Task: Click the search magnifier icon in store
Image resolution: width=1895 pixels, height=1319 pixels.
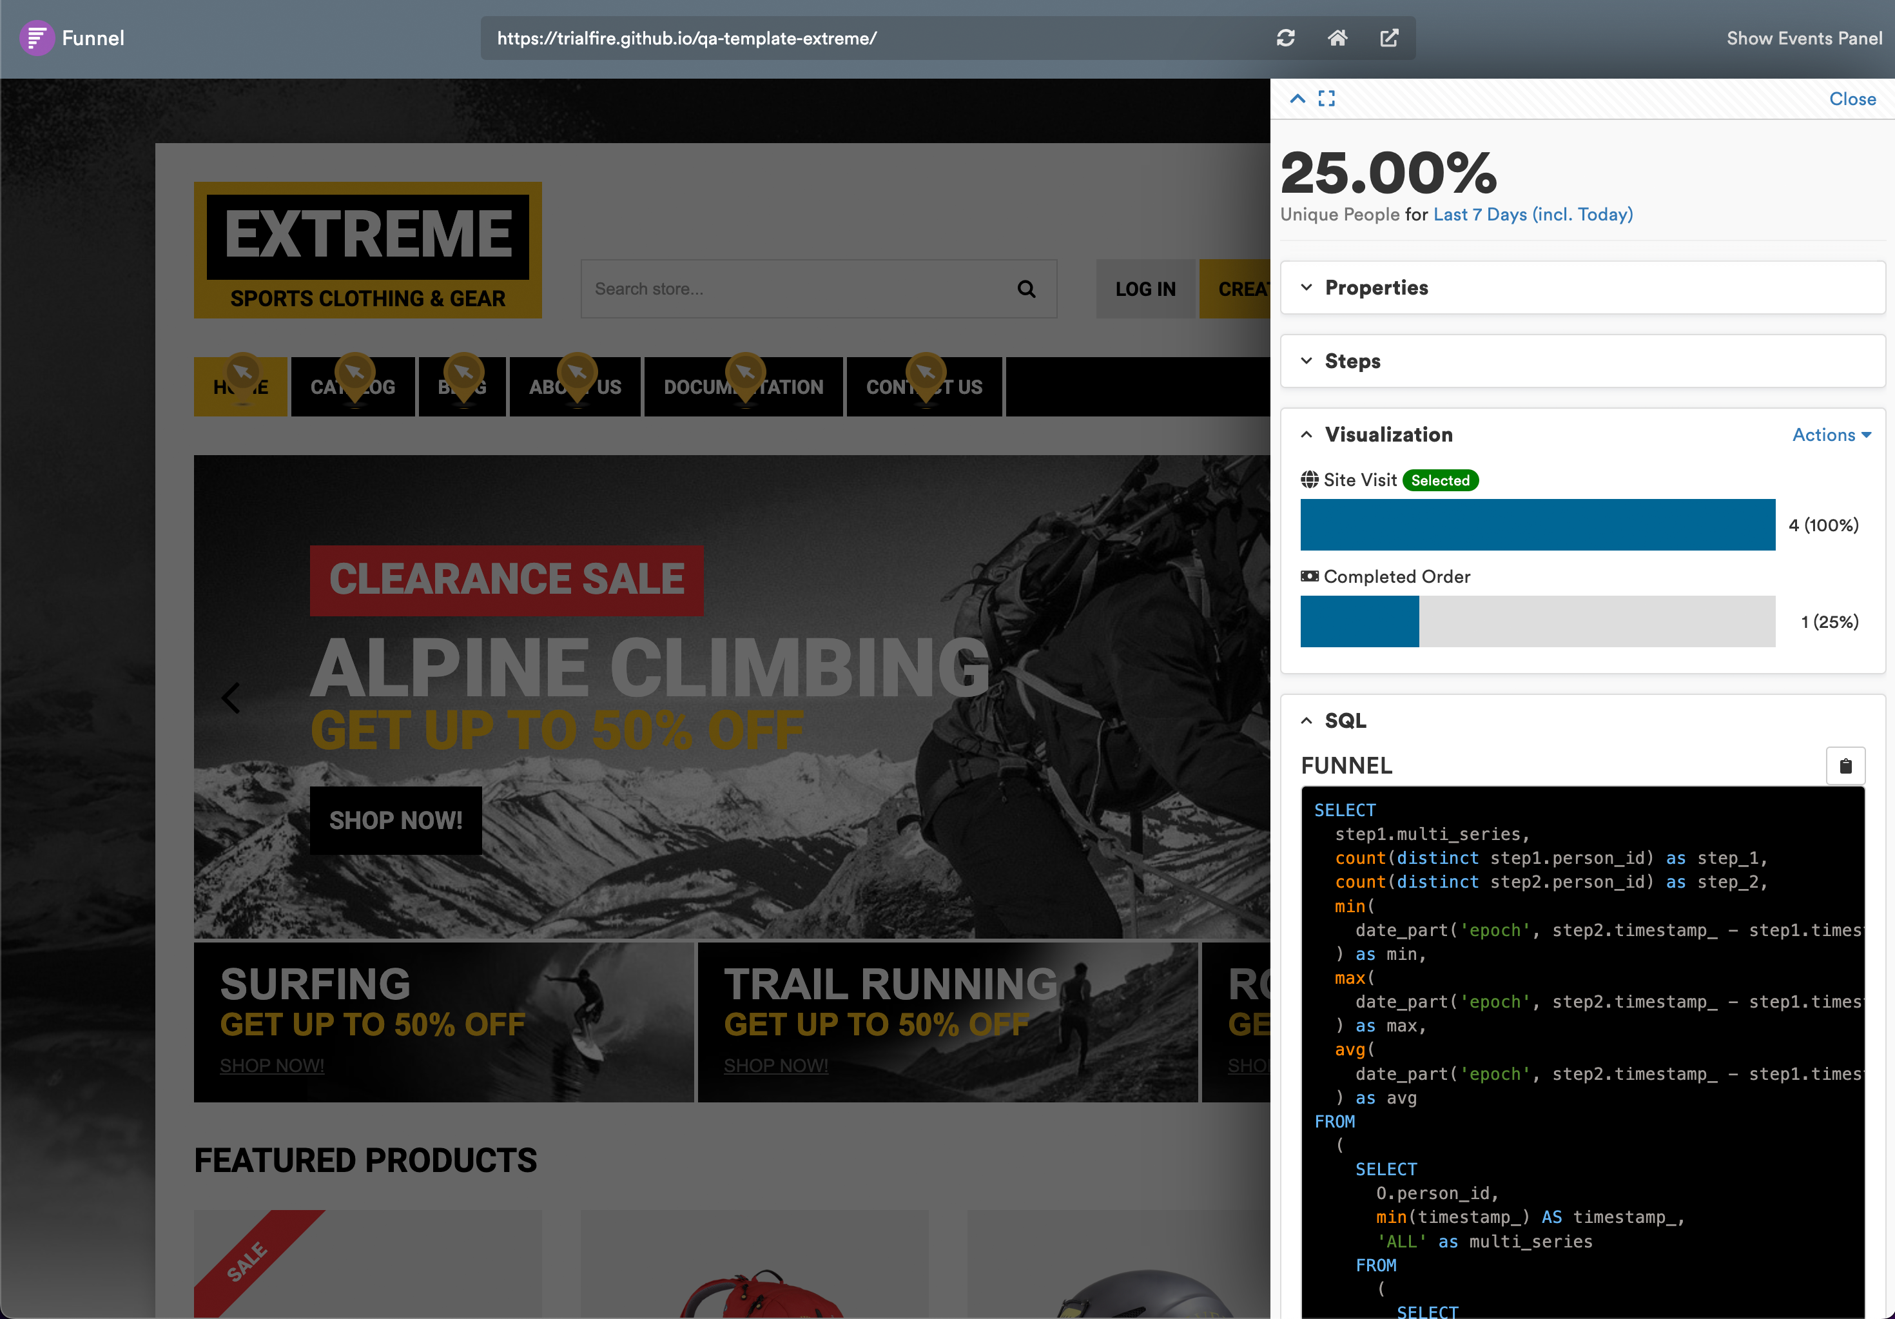Action: tap(1026, 289)
